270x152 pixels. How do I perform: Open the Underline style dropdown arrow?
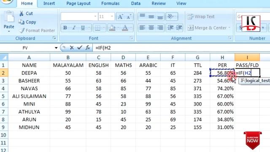click(x=89, y=27)
